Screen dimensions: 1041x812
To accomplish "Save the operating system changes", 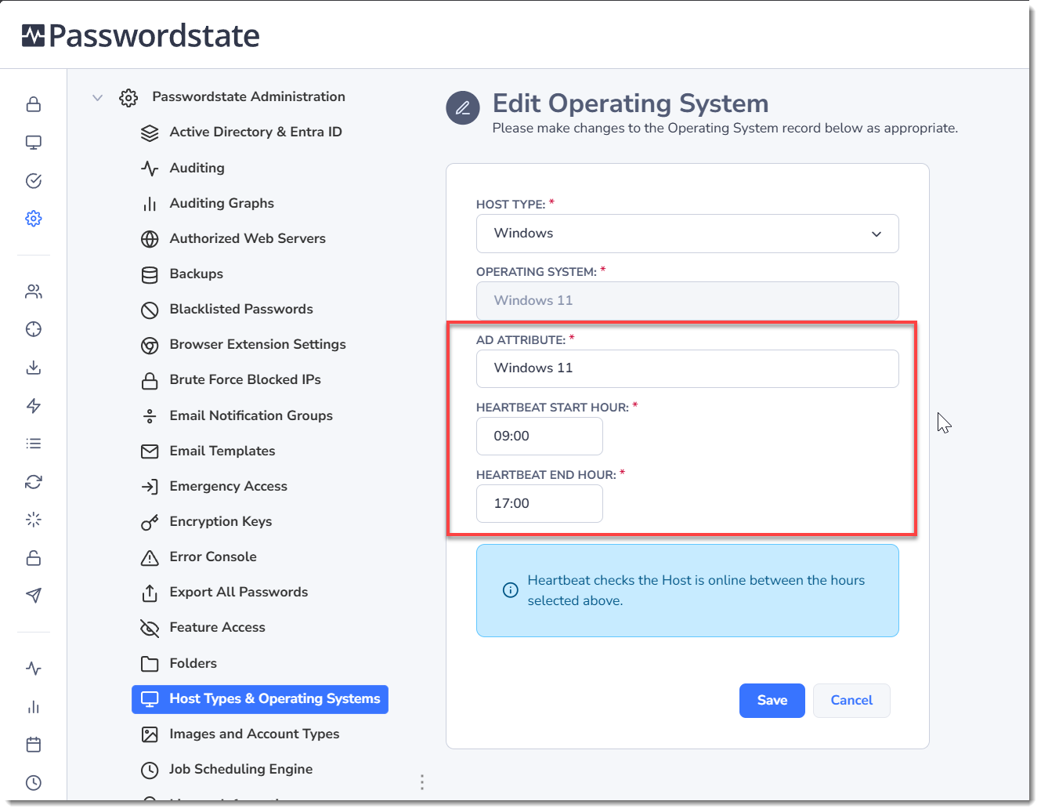I will click(772, 701).
